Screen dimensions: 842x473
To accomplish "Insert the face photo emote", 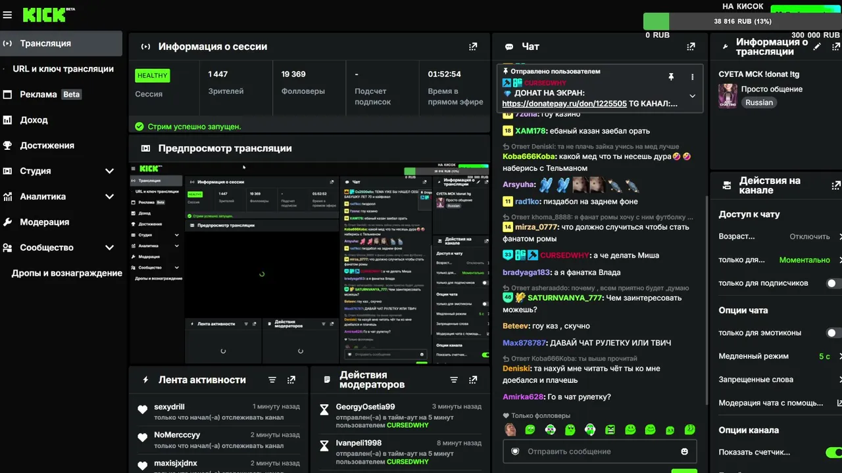I will (510, 430).
